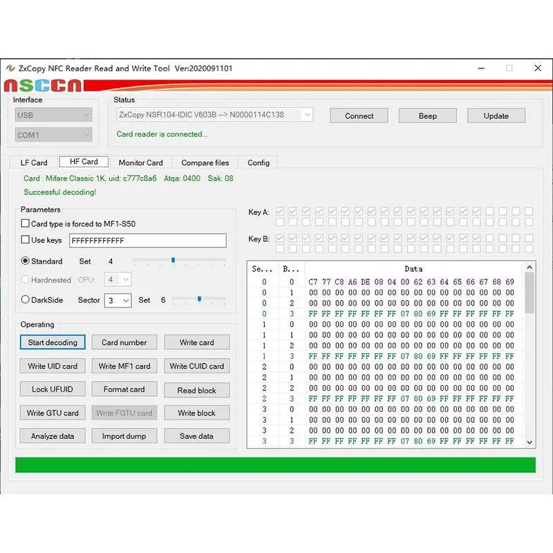The image size is (553, 553).
Task: Click the Connect button
Action: click(359, 115)
